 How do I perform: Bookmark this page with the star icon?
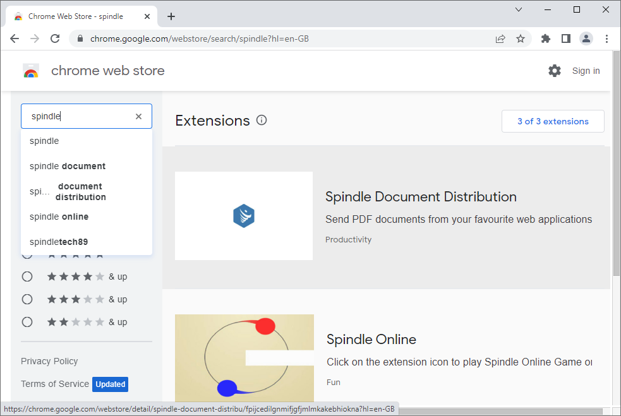tap(521, 39)
